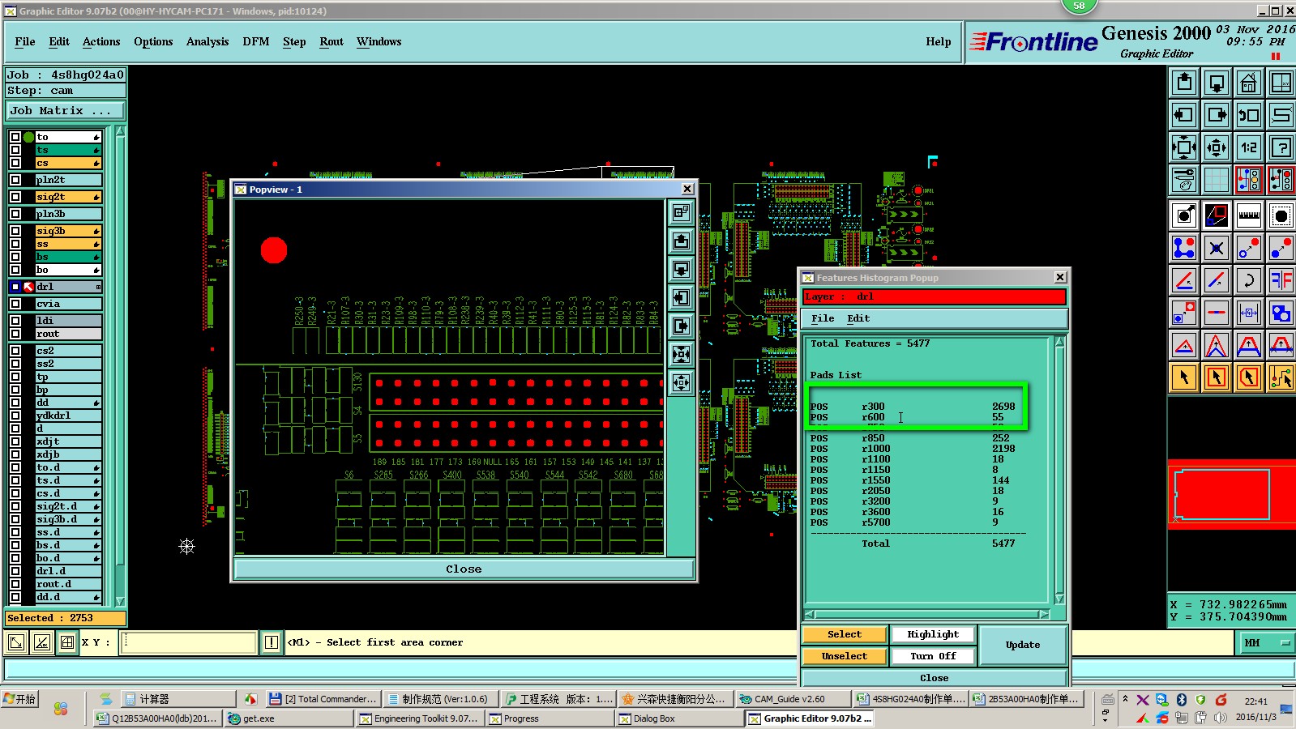Select the r600 row in Pads List
This screenshot has width=1296, height=729.
pos(913,417)
